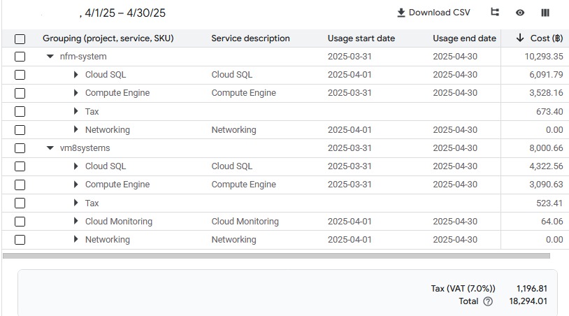
Task: Expand Cloud SQL under nfm-system
Action: click(x=75, y=75)
